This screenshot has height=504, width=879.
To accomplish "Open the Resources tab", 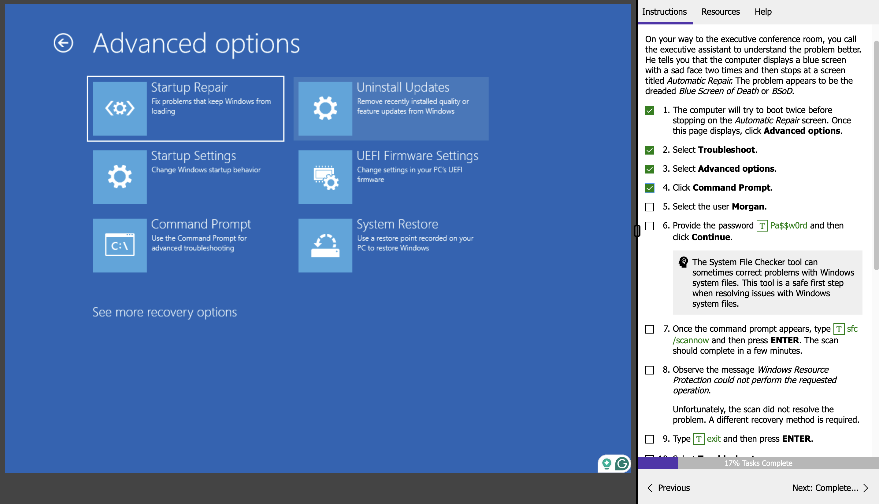I will (720, 12).
